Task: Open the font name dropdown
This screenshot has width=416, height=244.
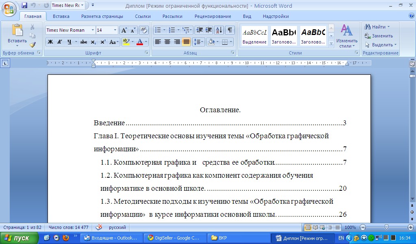Action: tap(93, 30)
